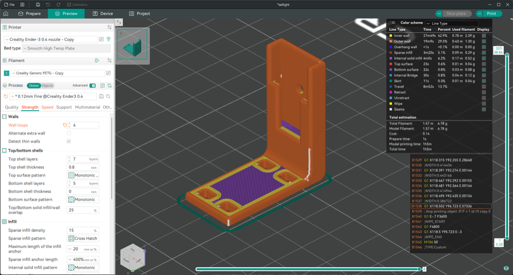Open Sparse infill pattern dropdown
The image size is (513, 275).
pos(83,239)
